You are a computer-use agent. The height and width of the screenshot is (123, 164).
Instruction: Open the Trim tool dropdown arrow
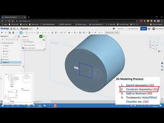72,33
